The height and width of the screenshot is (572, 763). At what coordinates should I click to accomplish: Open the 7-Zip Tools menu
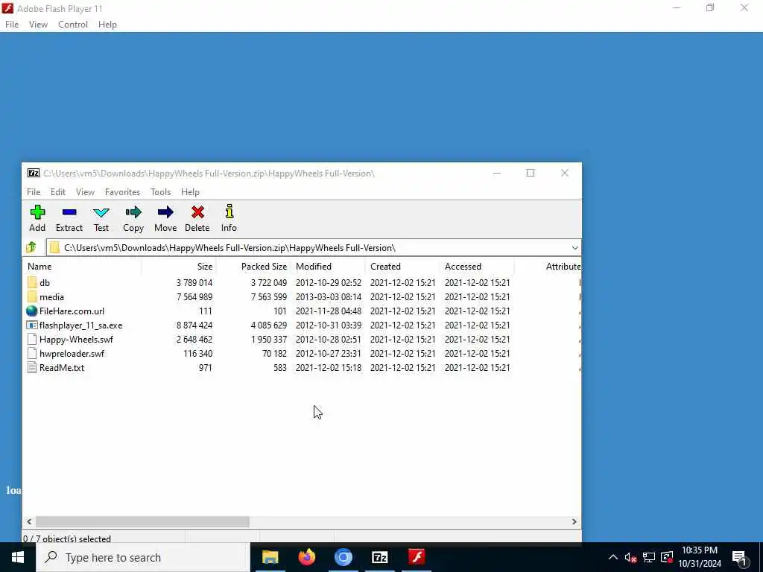pyautogui.click(x=161, y=191)
